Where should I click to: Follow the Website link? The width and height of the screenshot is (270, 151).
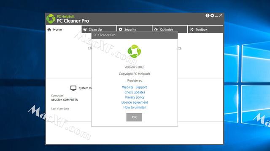tap(127, 87)
